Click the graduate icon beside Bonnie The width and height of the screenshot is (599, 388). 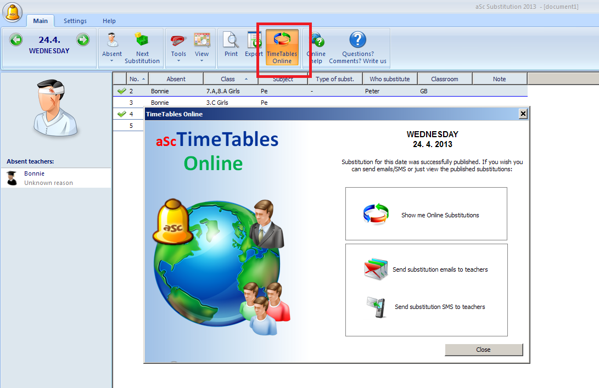click(12, 178)
